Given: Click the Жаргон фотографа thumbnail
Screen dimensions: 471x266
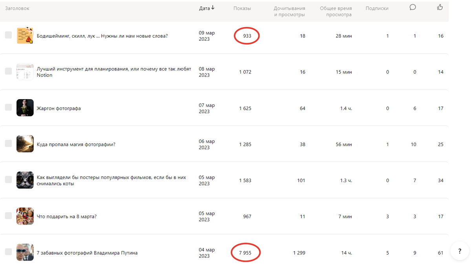Looking at the screenshot, I should click(x=25, y=108).
